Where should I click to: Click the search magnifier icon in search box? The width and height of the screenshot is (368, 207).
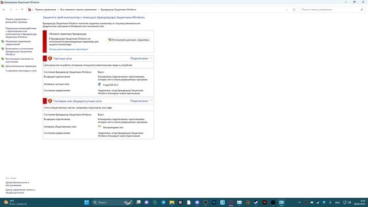pyautogui.click(x=362, y=10)
